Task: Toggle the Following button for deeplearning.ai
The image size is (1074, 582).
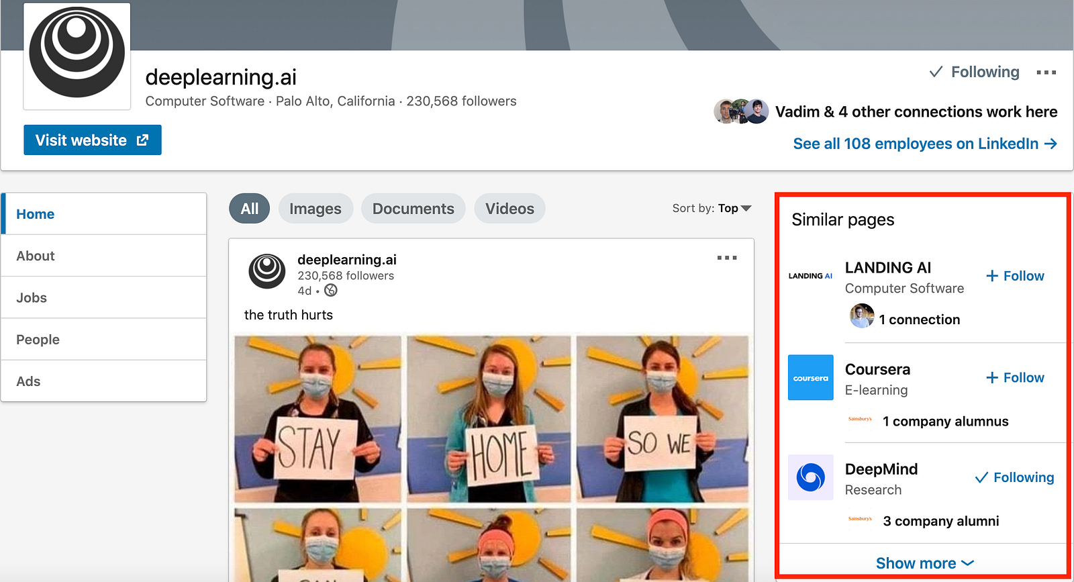Action: tap(974, 72)
